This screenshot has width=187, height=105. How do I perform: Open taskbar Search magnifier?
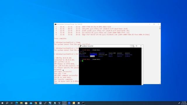coord(7,103)
